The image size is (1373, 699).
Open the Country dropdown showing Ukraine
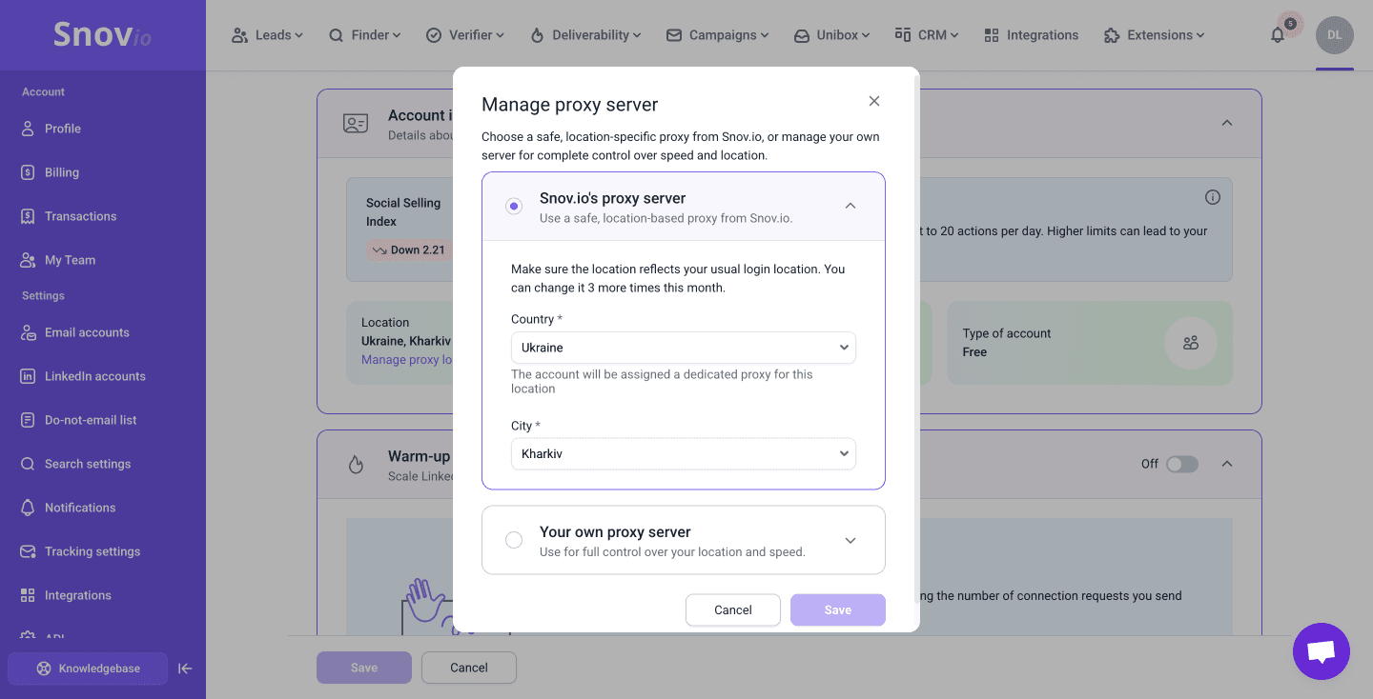click(x=683, y=348)
